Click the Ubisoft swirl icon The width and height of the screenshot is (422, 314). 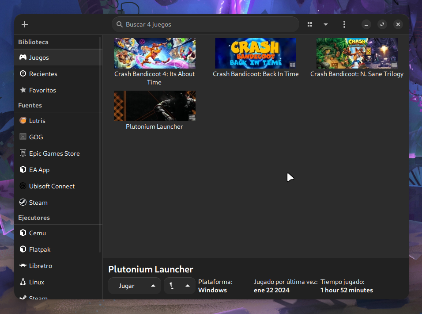pos(23,186)
